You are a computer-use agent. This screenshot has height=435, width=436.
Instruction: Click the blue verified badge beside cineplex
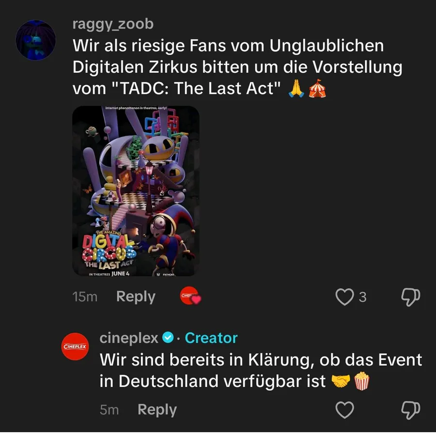point(168,338)
